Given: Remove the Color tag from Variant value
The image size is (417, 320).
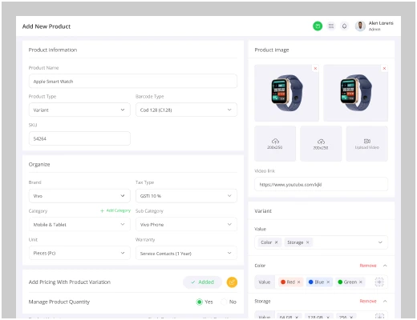Looking at the screenshot, I should point(277,242).
